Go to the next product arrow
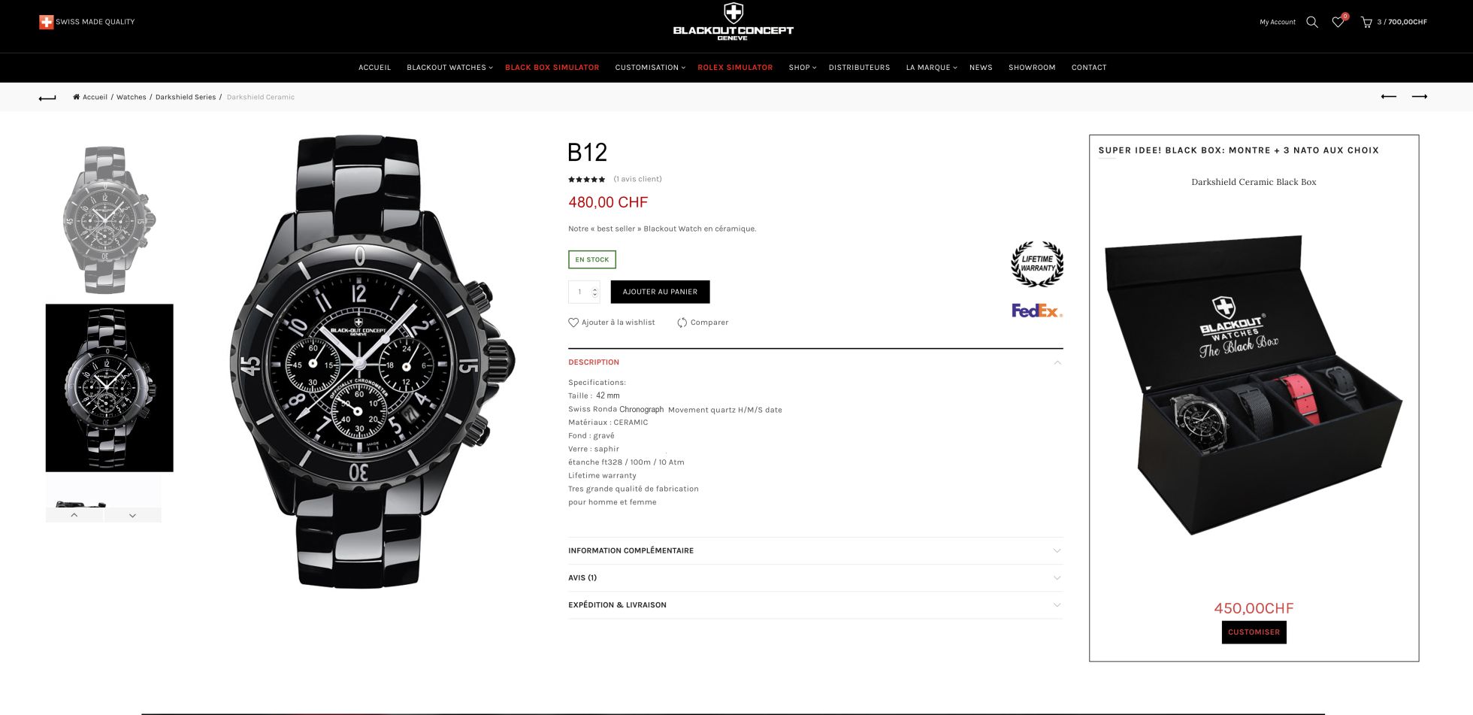 [x=1419, y=96]
